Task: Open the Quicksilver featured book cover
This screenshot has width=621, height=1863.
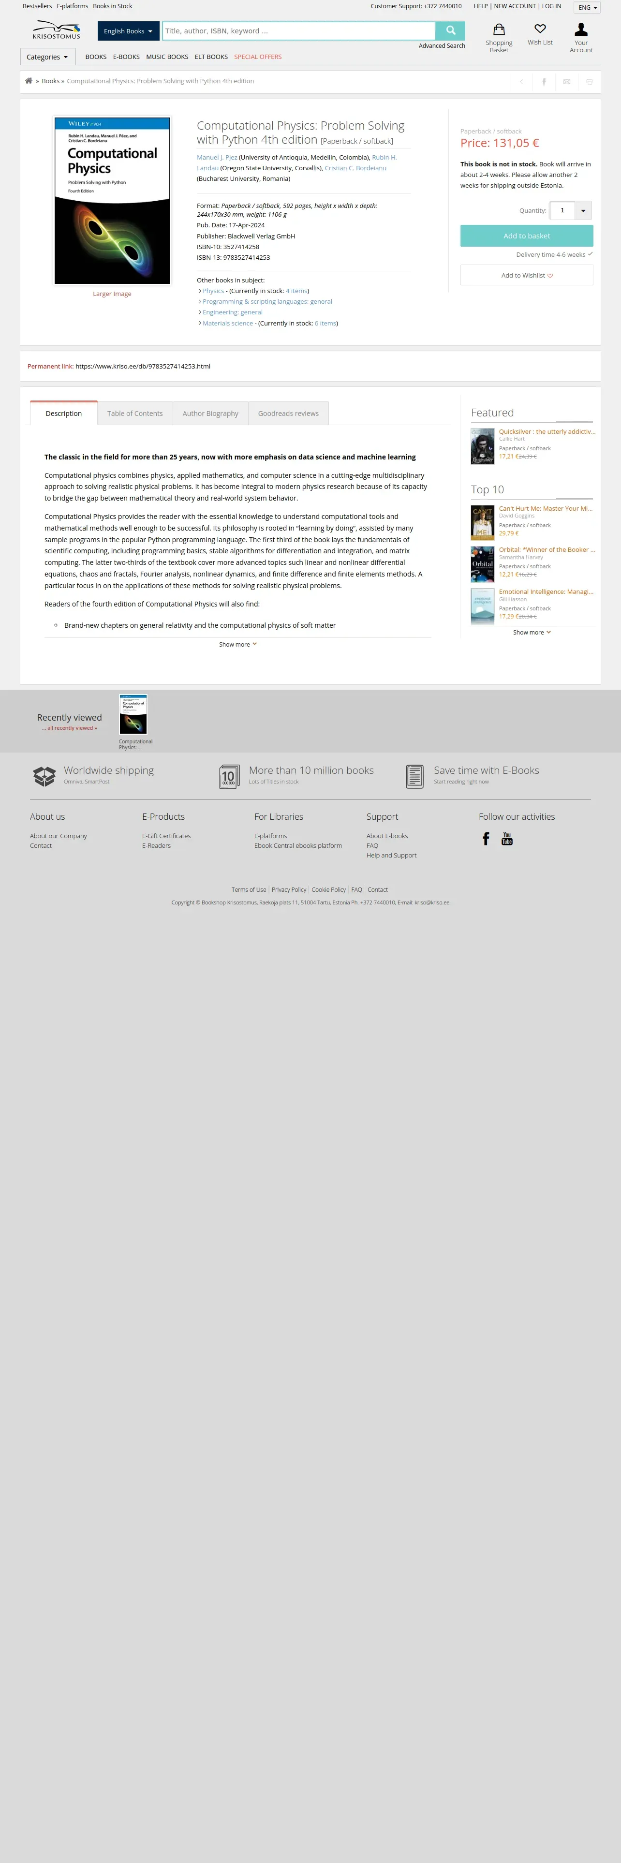Action: tap(482, 446)
